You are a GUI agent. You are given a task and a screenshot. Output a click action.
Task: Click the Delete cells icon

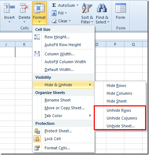click(x=24, y=8)
